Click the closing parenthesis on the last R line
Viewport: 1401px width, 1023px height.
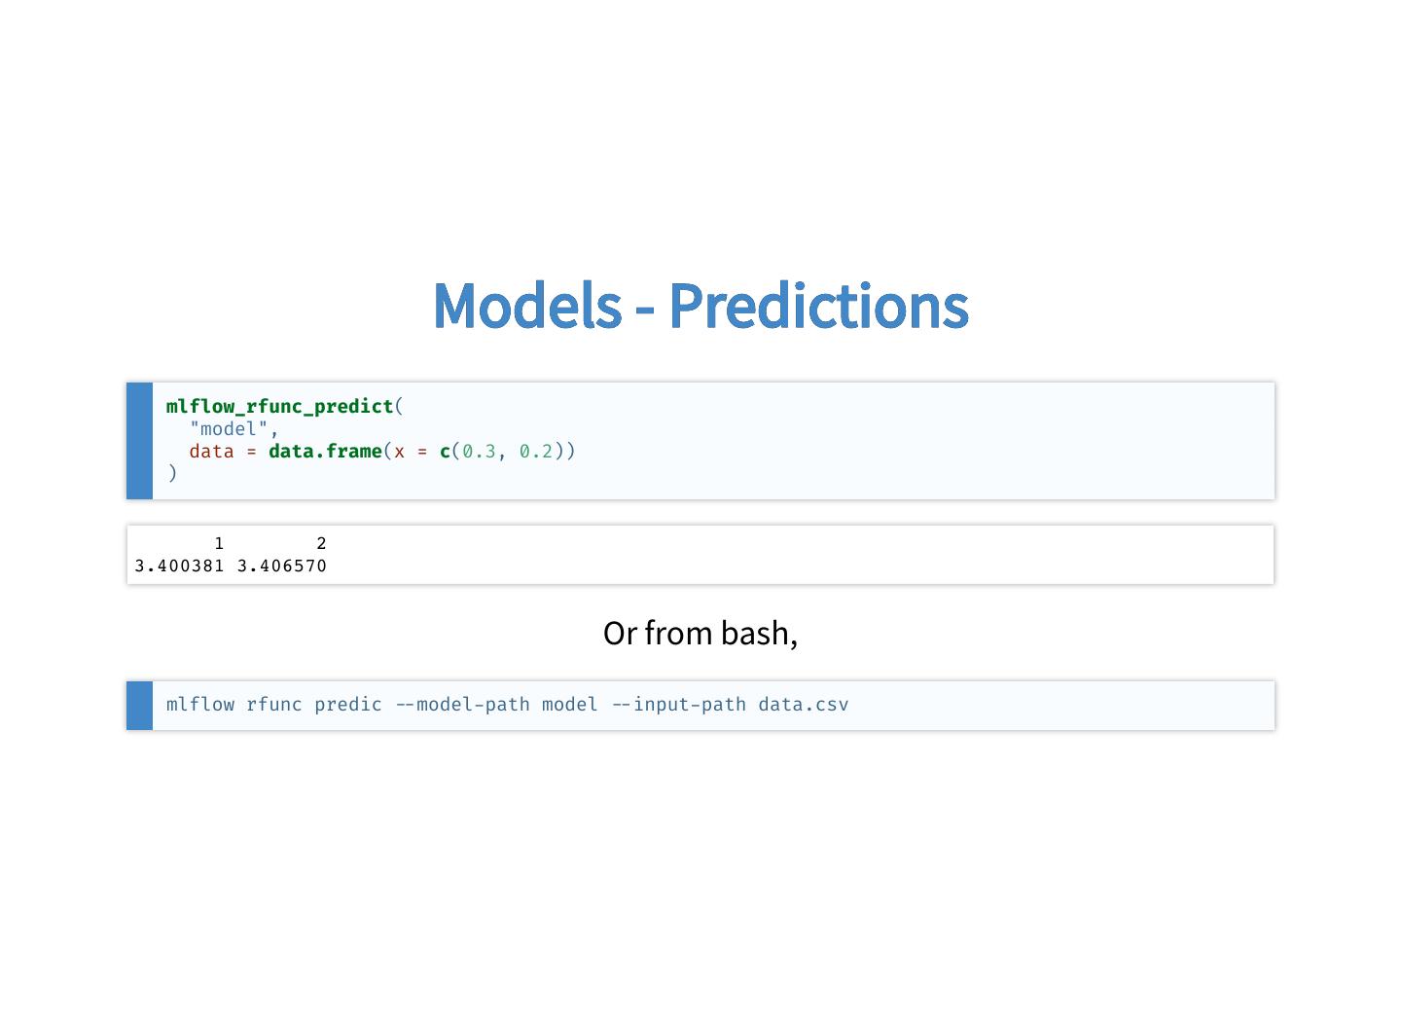click(173, 474)
